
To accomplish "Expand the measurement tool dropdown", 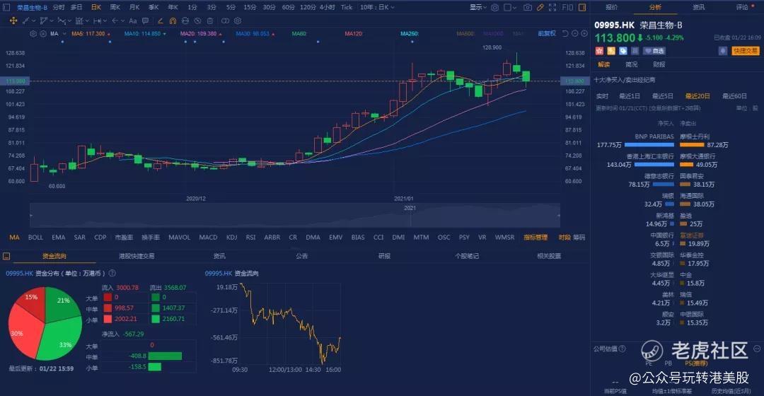I will pyautogui.click(x=105, y=21).
